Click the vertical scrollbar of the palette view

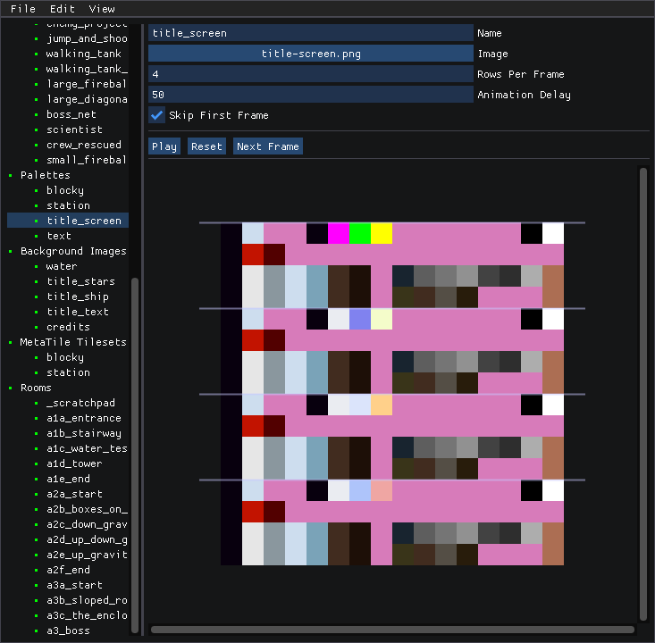643,394
